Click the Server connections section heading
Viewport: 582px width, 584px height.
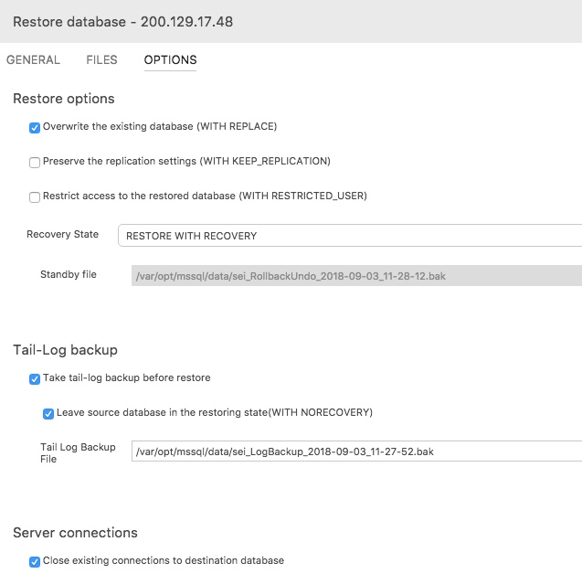(75, 533)
